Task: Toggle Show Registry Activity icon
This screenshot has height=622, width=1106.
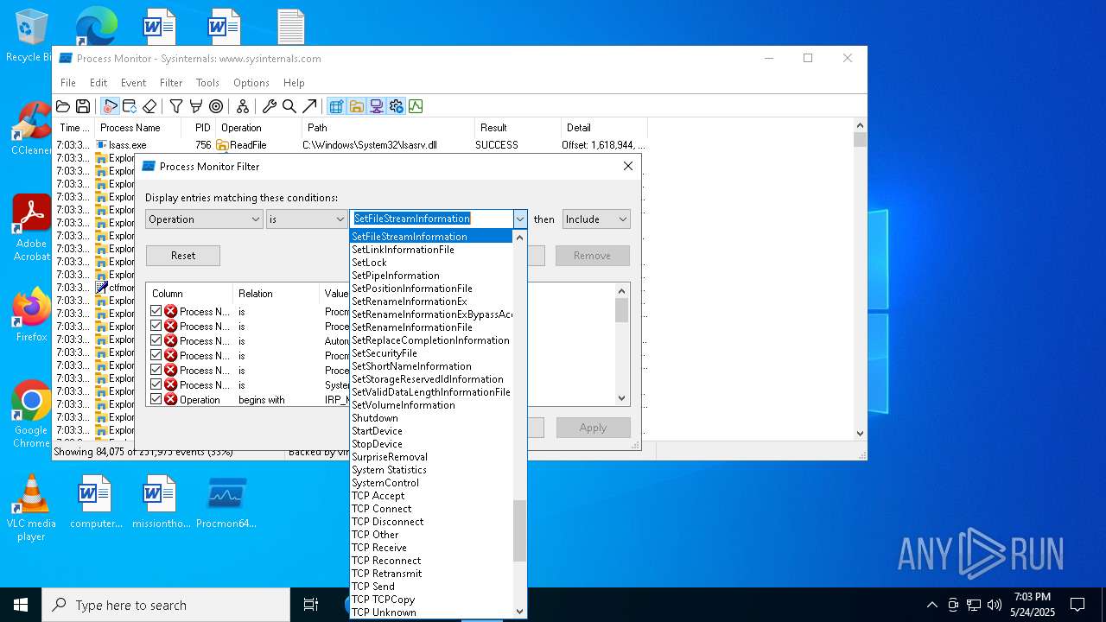Action: 336,106
